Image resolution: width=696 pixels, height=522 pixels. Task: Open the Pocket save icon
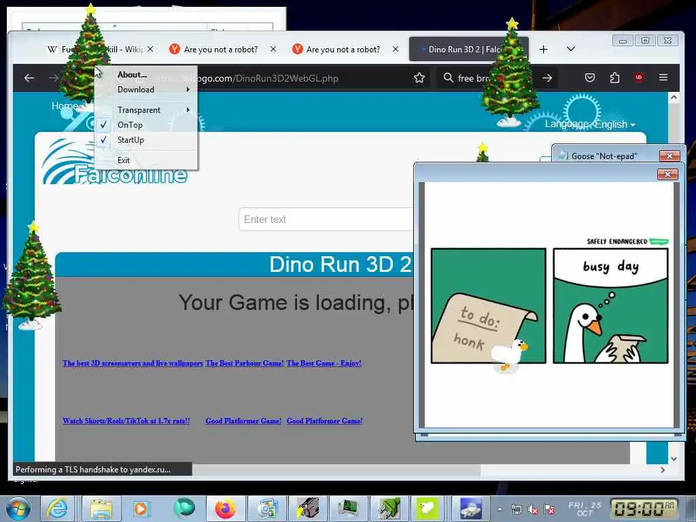tap(589, 78)
